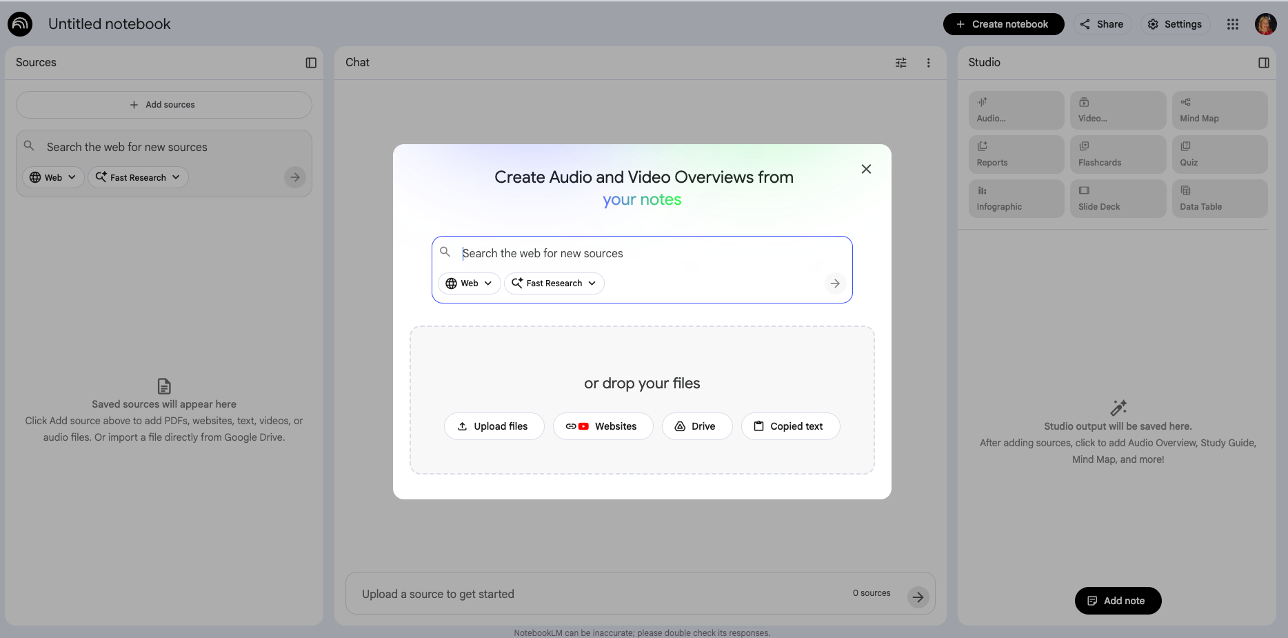Focus dialog search the web field
The height and width of the screenshot is (638, 1288).
(x=641, y=253)
